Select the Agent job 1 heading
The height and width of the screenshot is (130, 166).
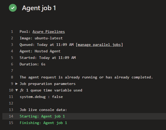(39, 8)
